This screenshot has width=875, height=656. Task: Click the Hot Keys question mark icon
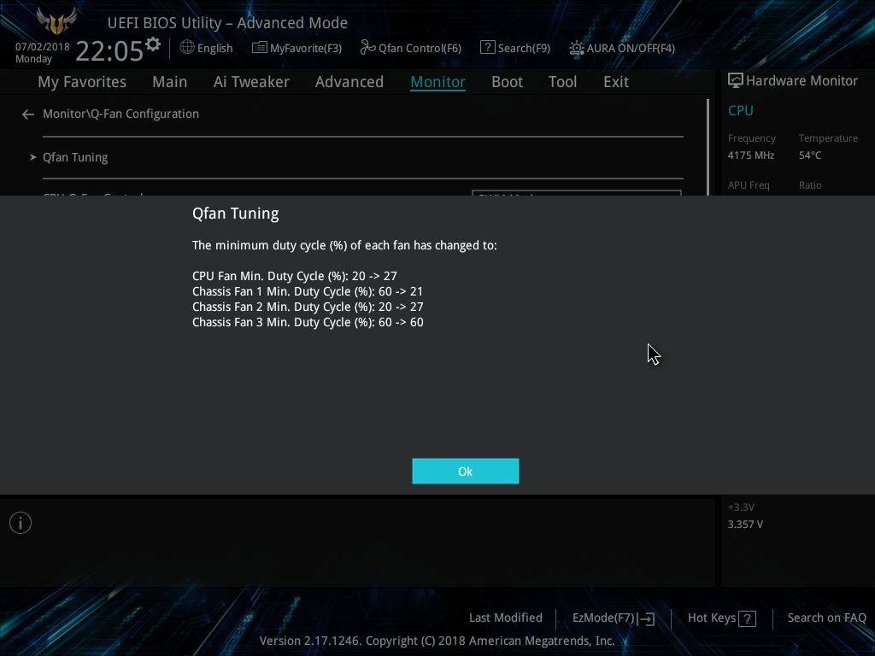[747, 618]
